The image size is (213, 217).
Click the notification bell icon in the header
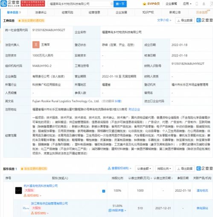pyautogui.click(x=204, y=4)
